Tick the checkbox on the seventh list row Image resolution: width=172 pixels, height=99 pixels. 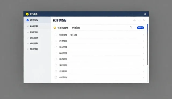(56, 71)
